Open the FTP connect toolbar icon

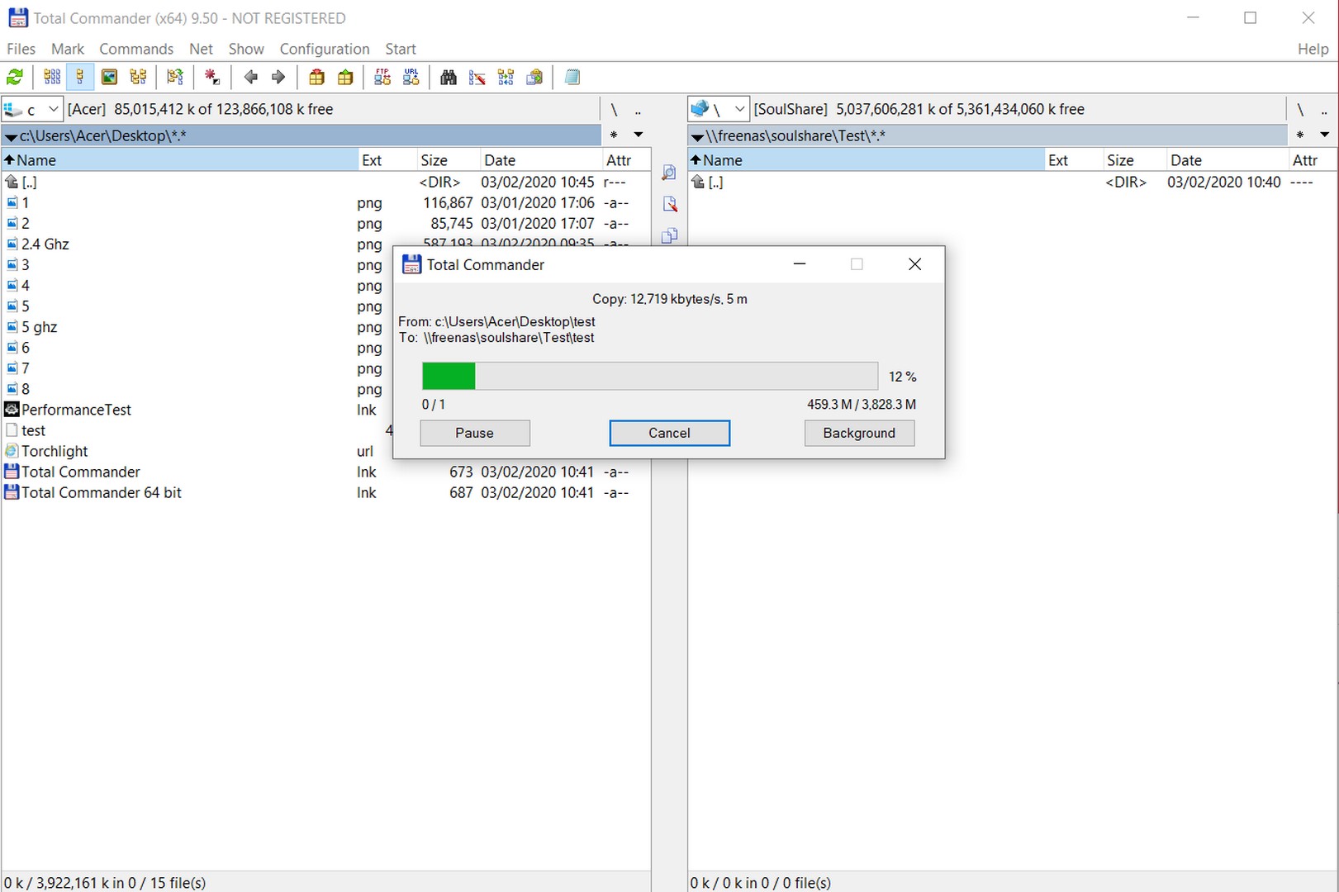382,77
